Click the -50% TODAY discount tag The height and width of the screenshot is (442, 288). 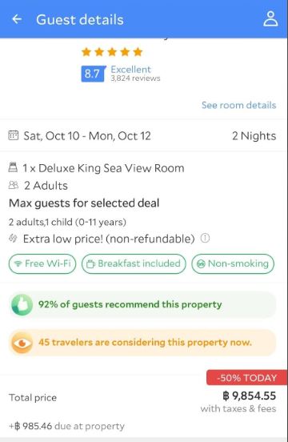(247, 378)
